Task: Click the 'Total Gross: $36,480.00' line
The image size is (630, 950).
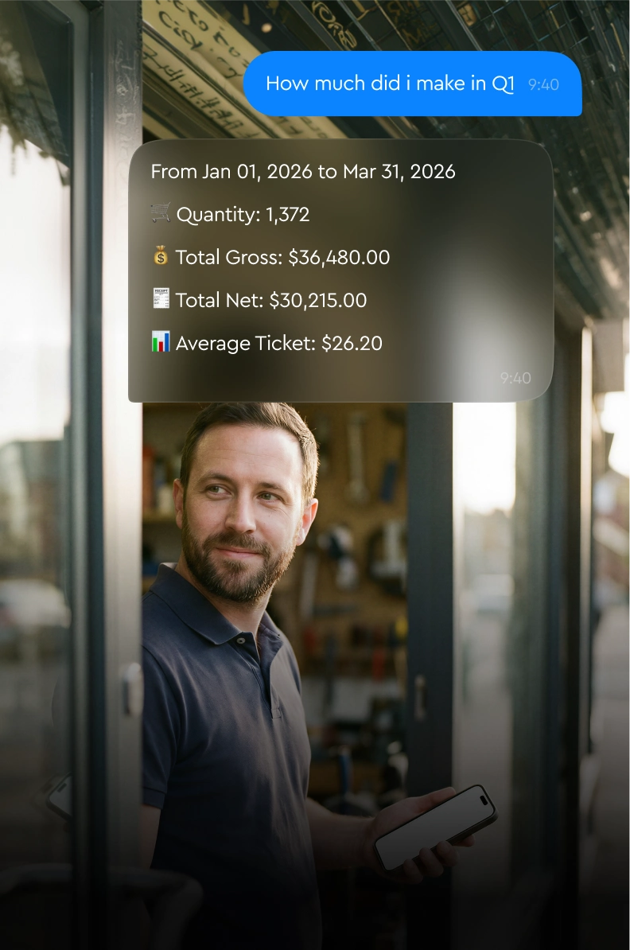Action: click(x=283, y=258)
